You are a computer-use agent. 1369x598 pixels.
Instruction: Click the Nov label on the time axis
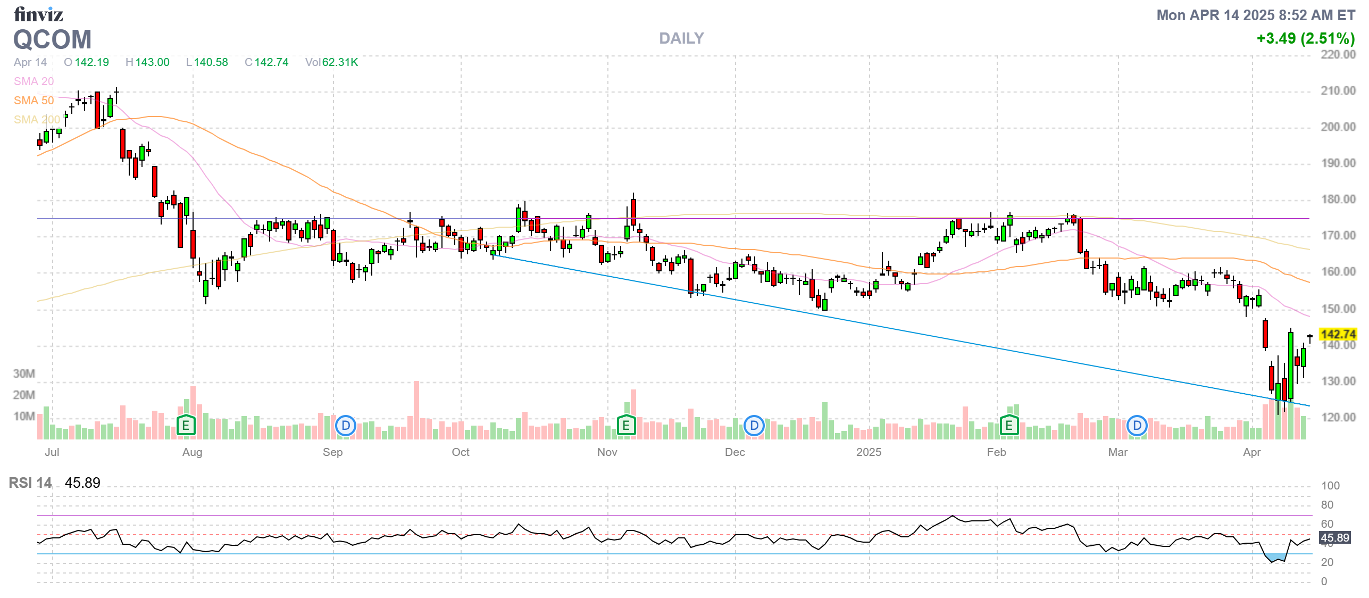coord(607,452)
